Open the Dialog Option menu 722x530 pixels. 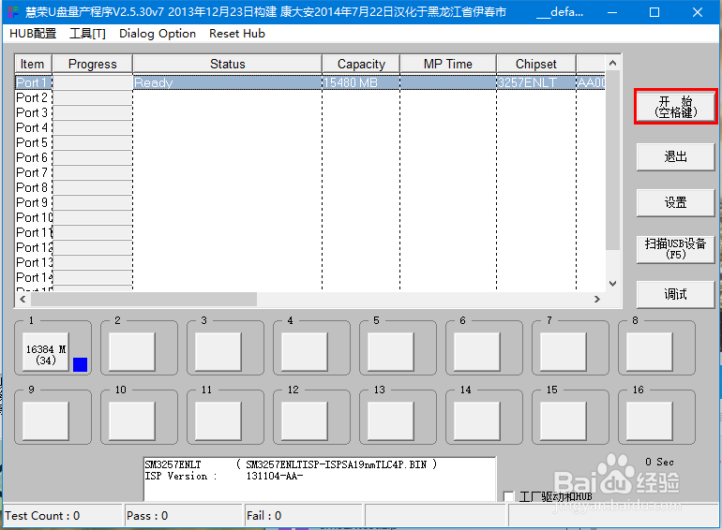point(158,34)
